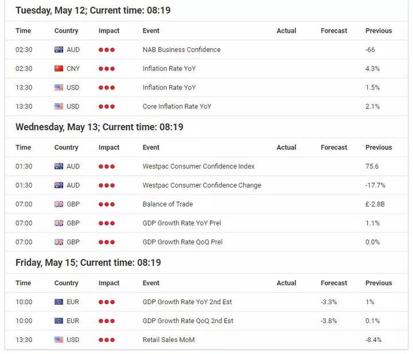This screenshot has height=354, width=413.
Task: Click the Forecast column header under Friday, May 15
Action: tap(334, 283)
